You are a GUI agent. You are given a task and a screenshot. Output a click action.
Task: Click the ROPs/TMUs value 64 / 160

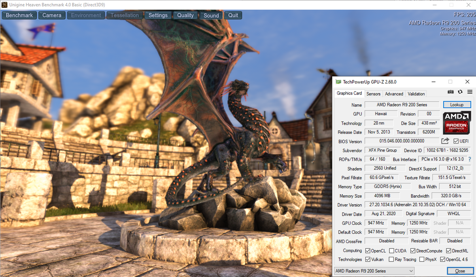pos(377,159)
